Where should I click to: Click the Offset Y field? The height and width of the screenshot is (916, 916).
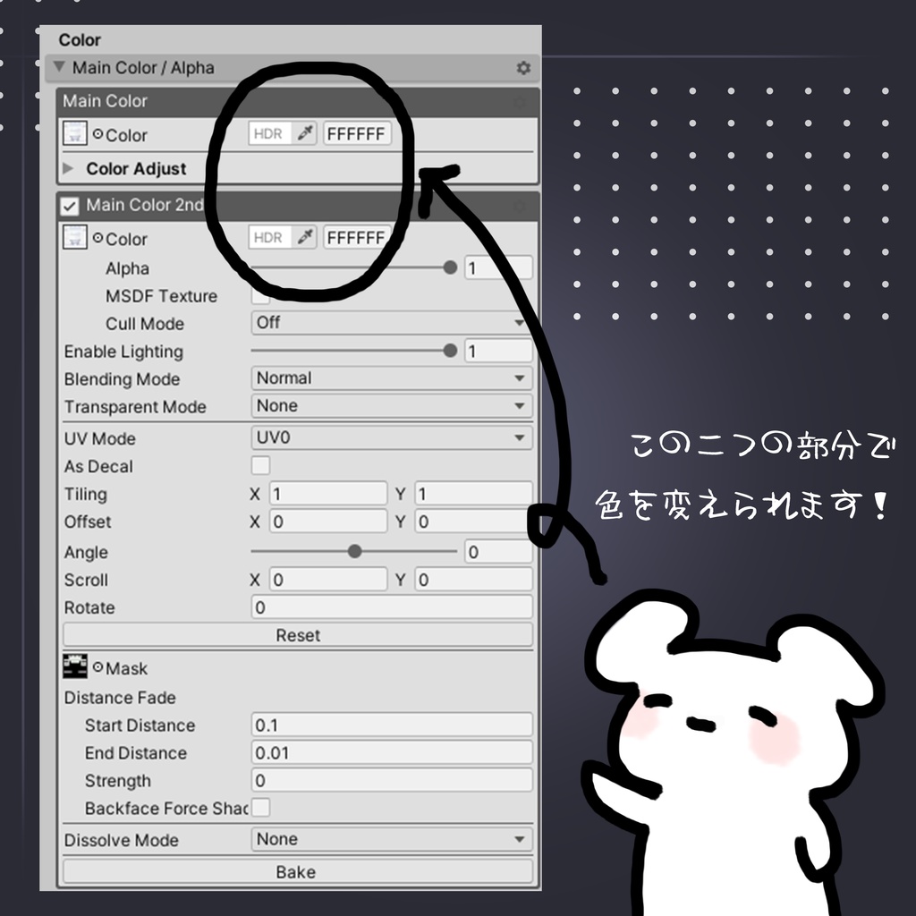click(474, 522)
